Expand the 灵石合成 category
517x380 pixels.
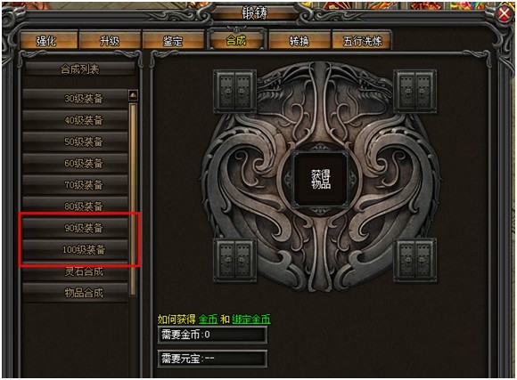pyautogui.click(x=76, y=271)
